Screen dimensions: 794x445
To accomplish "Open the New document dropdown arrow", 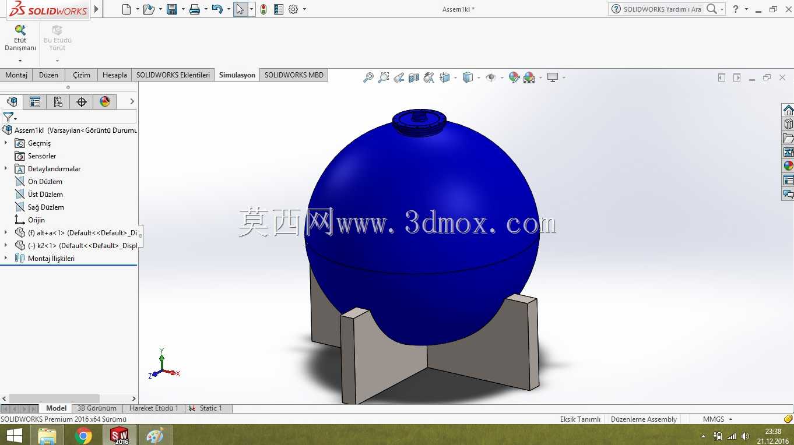I will click(x=138, y=9).
